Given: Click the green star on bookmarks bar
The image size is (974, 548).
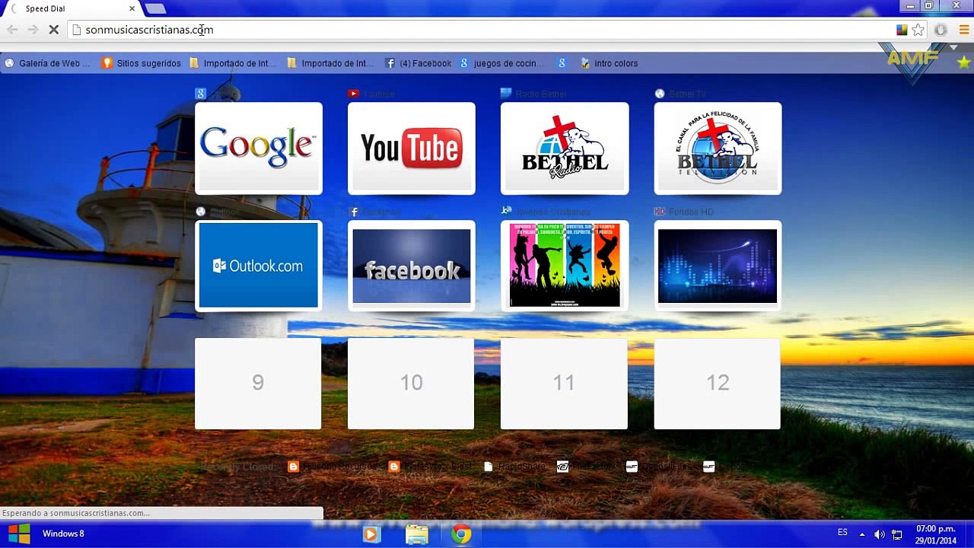Looking at the screenshot, I should (964, 62).
